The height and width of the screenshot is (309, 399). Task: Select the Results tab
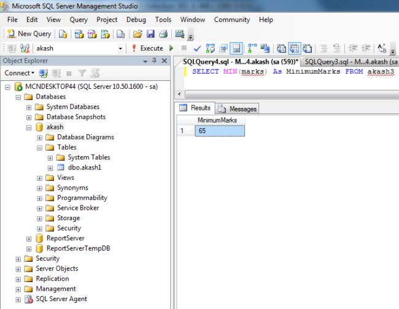pyautogui.click(x=195, y=108)
